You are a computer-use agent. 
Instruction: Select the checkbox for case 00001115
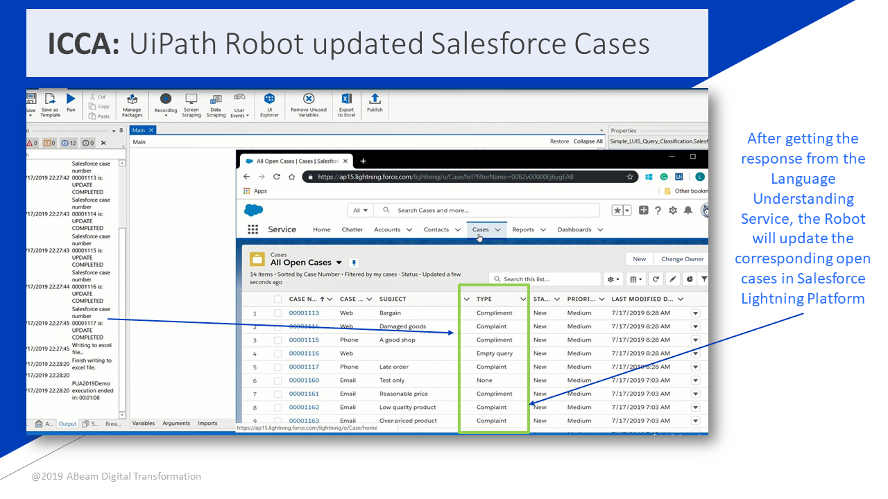pos(277,340)
